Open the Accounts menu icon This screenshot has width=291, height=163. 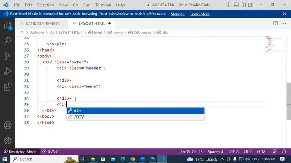(x=8, y=125)
